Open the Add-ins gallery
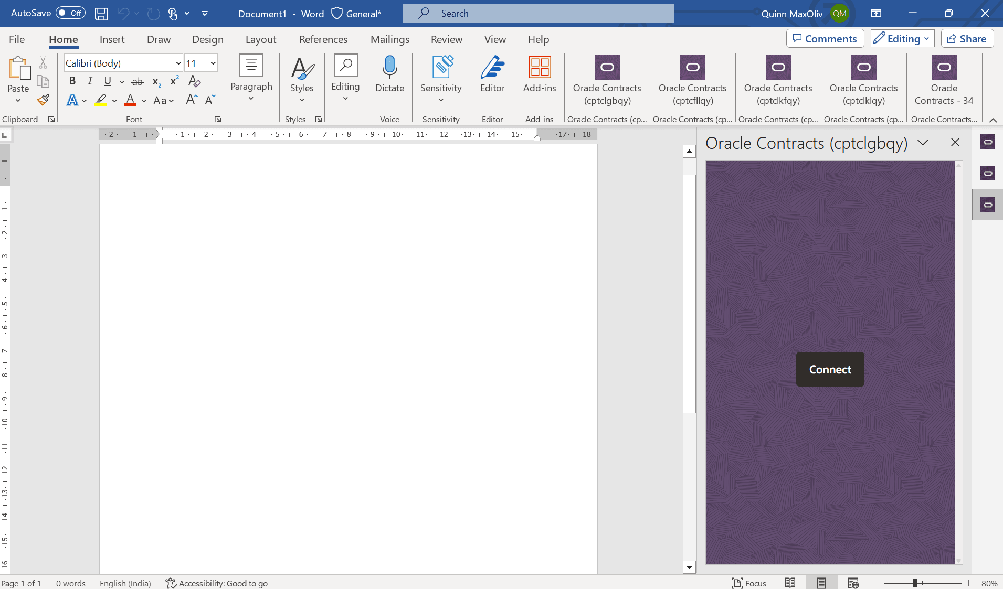Screen dimensions: 1003x589 (540, 74)
